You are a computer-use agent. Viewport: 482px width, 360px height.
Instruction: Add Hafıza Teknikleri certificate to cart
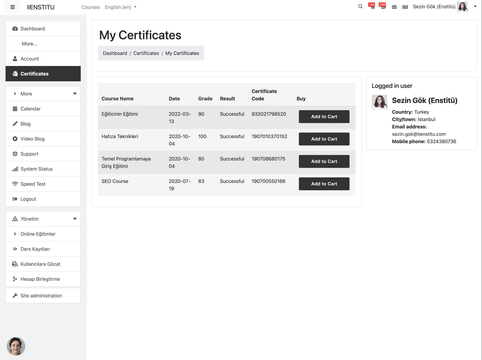coord(324,139)
